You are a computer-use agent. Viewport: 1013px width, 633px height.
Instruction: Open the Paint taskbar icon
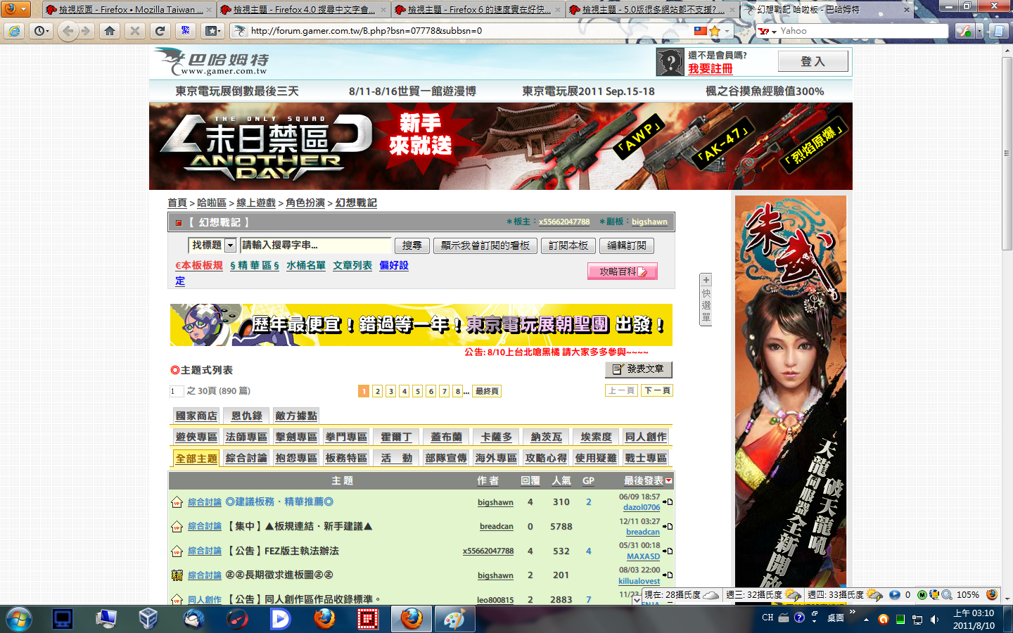pos(454,619)
